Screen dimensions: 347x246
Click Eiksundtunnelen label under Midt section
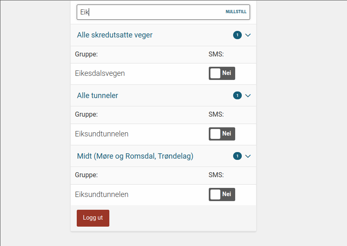(102, 194)
